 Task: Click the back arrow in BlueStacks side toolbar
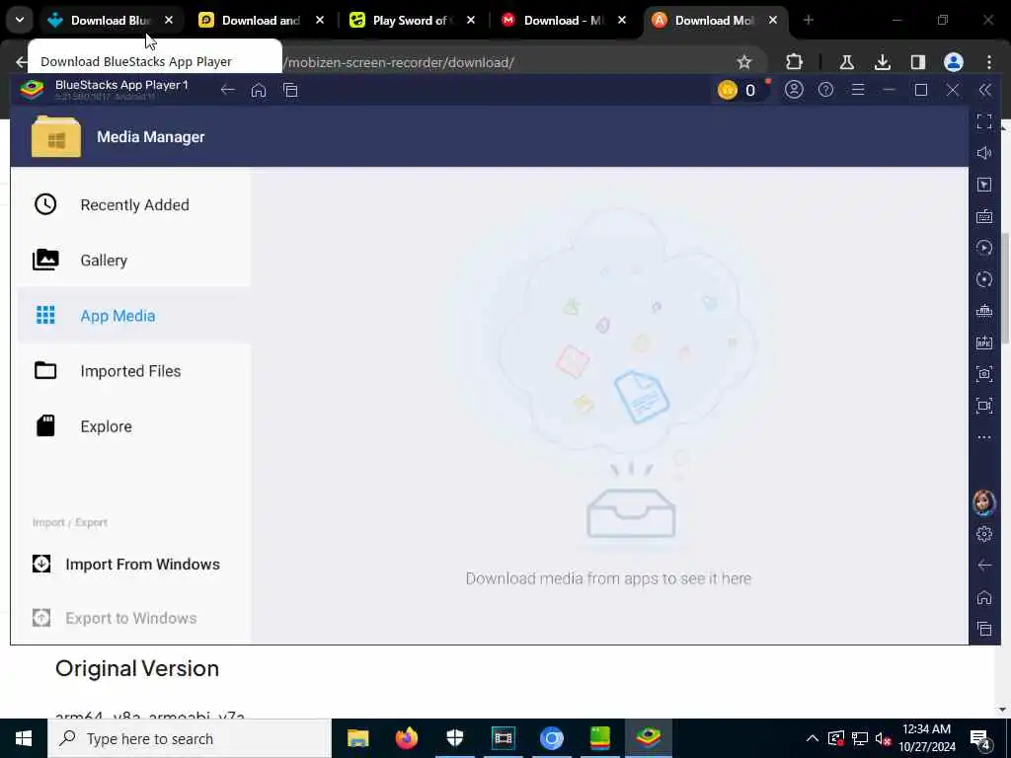(x=984, y=566)
